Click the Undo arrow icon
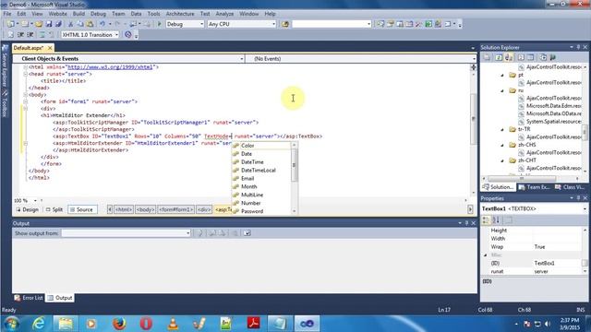This screenshot has width=591, height=332. [103, 24]
